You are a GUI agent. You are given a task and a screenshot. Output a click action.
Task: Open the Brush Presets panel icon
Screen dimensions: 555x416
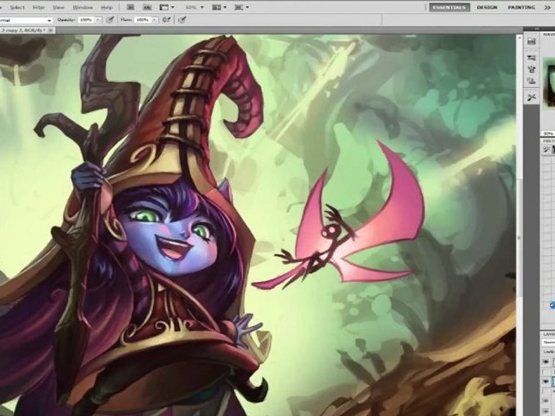pos(531,58)
